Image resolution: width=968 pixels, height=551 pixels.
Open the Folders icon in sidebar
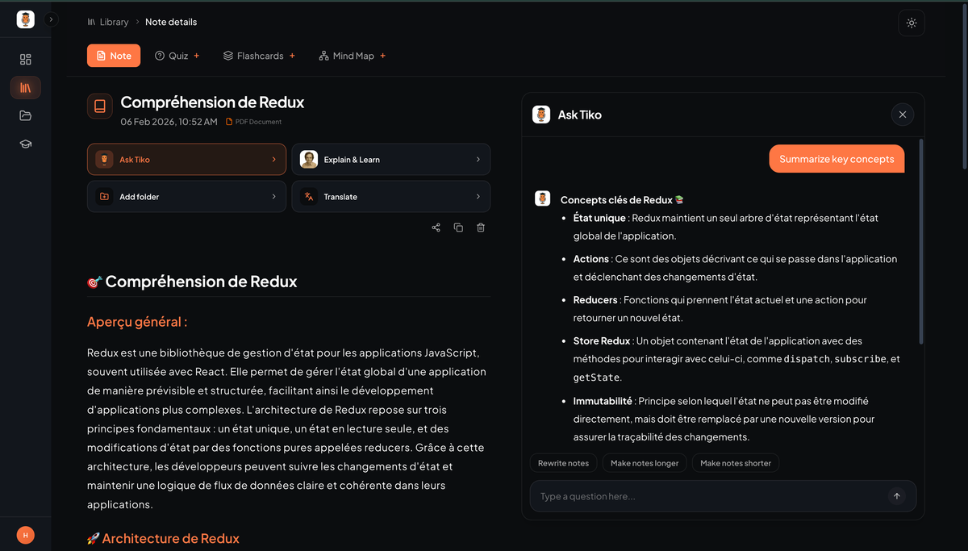click(x=26, y=115)
